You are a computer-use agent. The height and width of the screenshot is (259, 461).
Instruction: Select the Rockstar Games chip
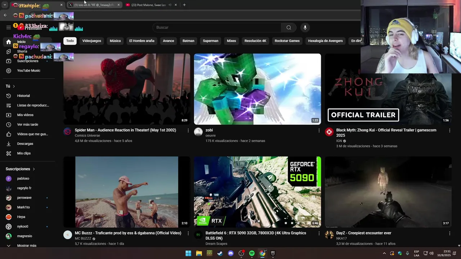pos(287,41)
